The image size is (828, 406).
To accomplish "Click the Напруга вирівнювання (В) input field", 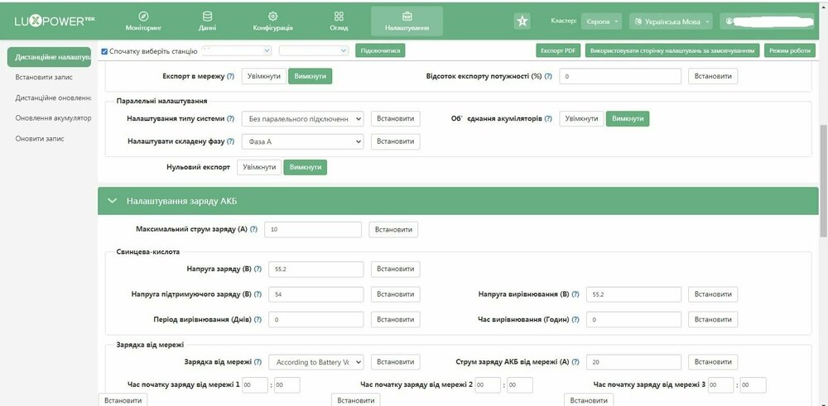I will tap(633, 294).
